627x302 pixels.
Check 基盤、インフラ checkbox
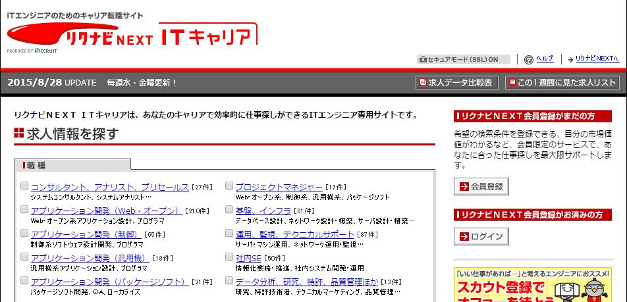[x=229, y=209]
